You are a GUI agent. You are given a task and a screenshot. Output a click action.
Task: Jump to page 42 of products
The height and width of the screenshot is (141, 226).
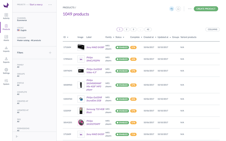pyautogui.click(x=148, y=30)
